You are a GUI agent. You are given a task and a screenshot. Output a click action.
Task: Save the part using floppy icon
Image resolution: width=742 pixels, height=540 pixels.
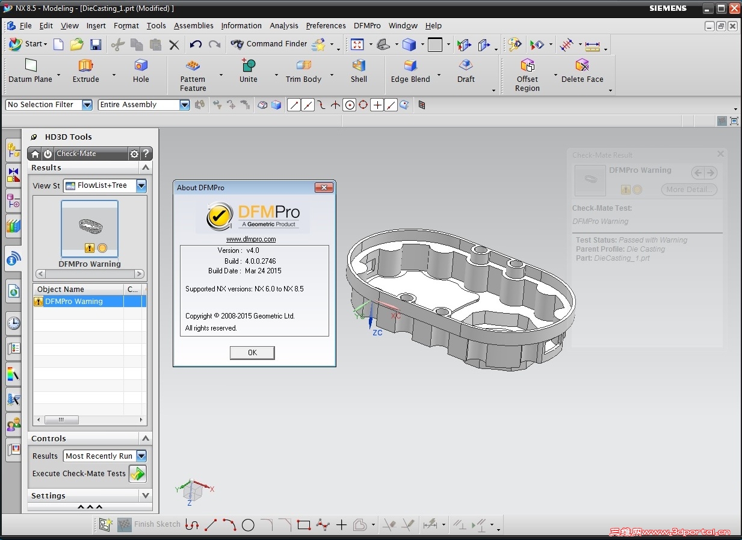pyautogui.click(x=96, y=44)
